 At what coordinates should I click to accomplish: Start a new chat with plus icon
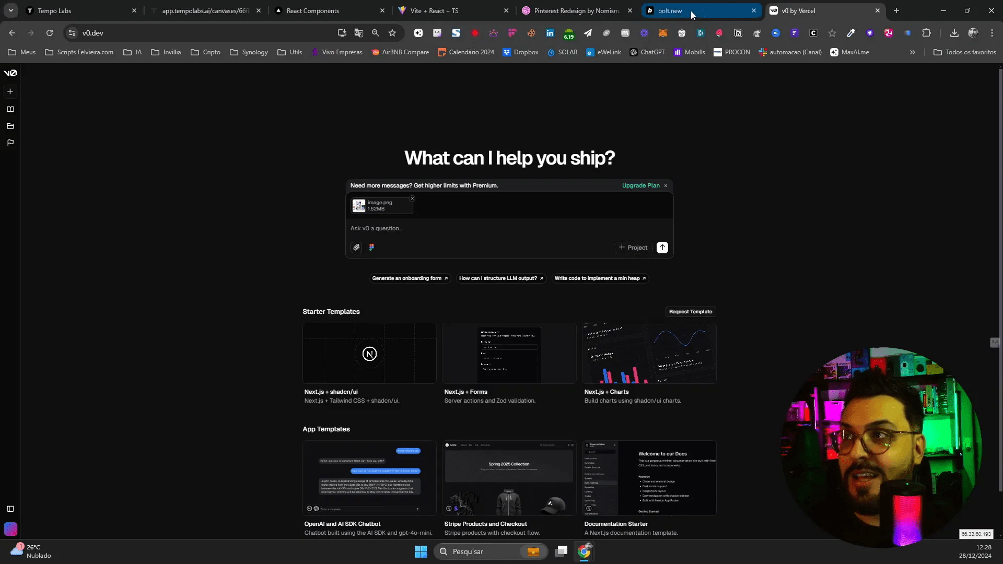tap(10, 91)
